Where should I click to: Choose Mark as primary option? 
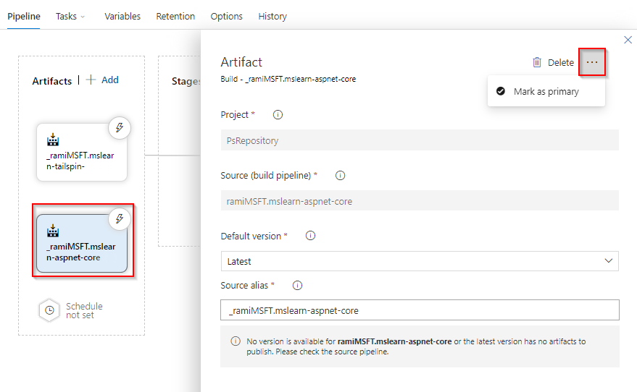tap(546, 92)
